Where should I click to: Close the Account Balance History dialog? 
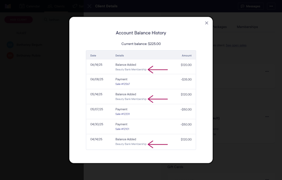tap(207, 23)
